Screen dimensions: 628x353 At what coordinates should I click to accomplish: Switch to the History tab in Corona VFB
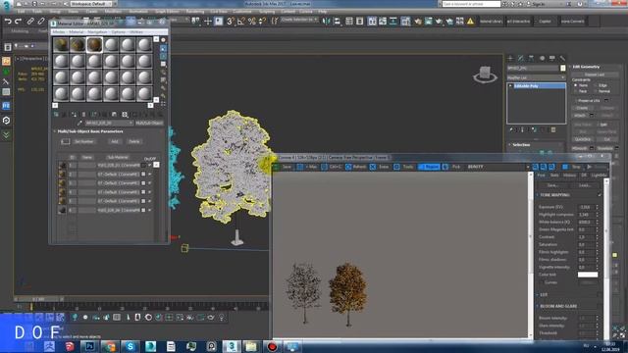point(569,176)
